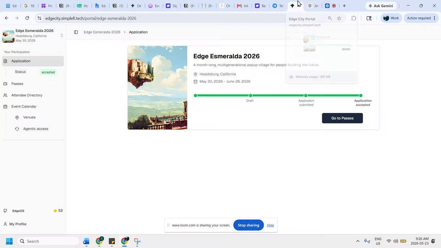Click Edge Esmeralda 2026 breadcrumb

click(x=102, y=32)
